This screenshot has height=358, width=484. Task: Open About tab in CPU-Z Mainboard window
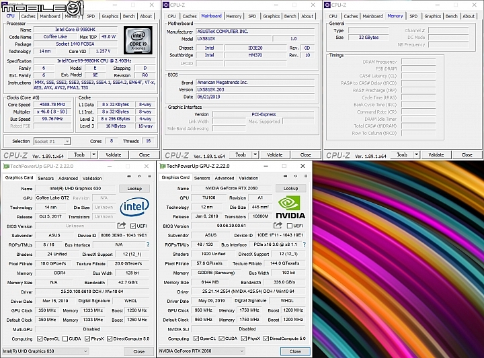point(307,16)
